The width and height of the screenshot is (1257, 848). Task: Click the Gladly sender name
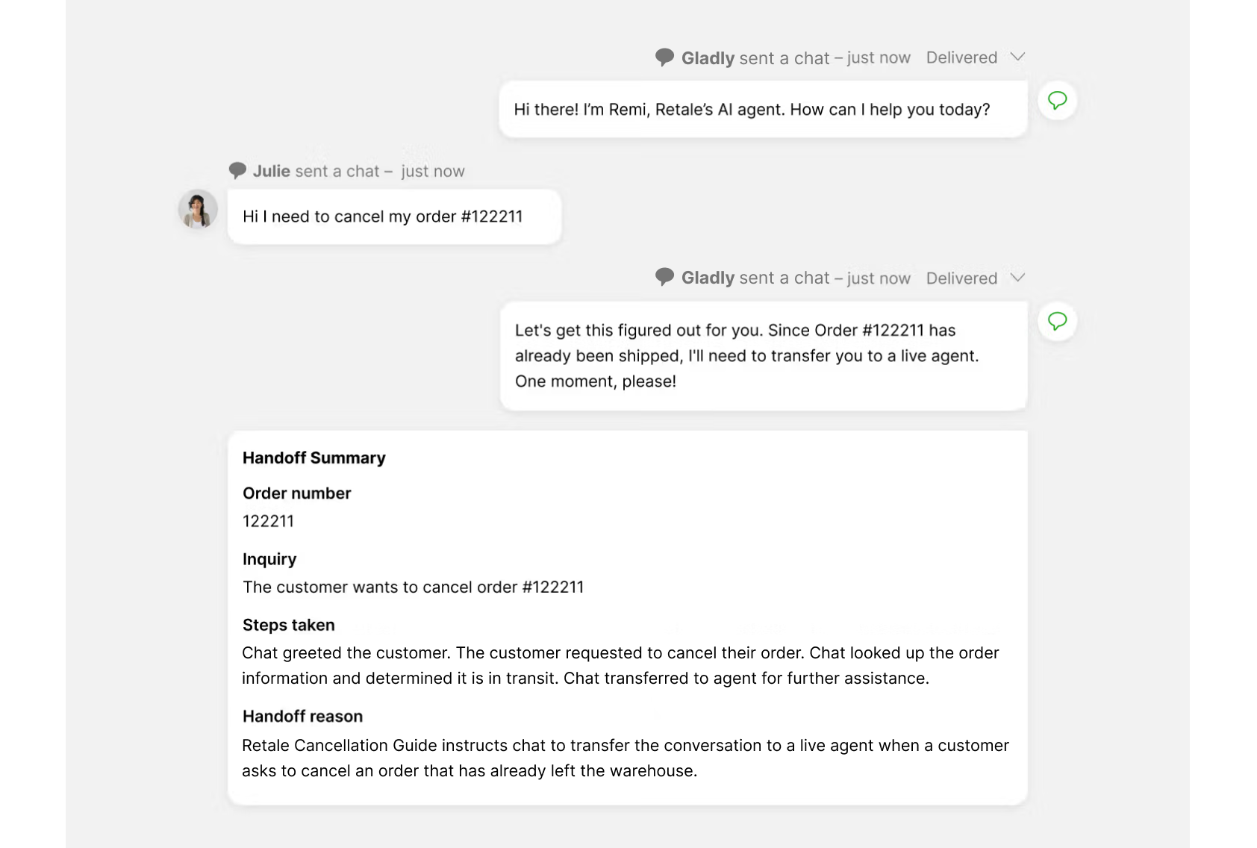[x=707, y=57]
